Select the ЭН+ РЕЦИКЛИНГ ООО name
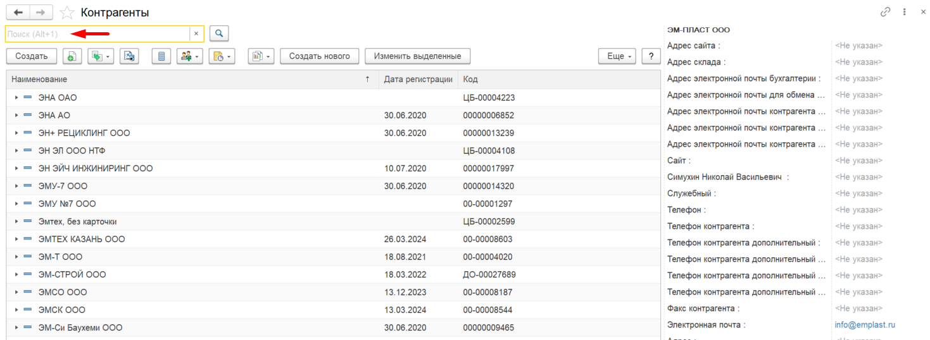The width and height of the screenshot is (930, 340). pyautogui.click(x=84, y=133)
